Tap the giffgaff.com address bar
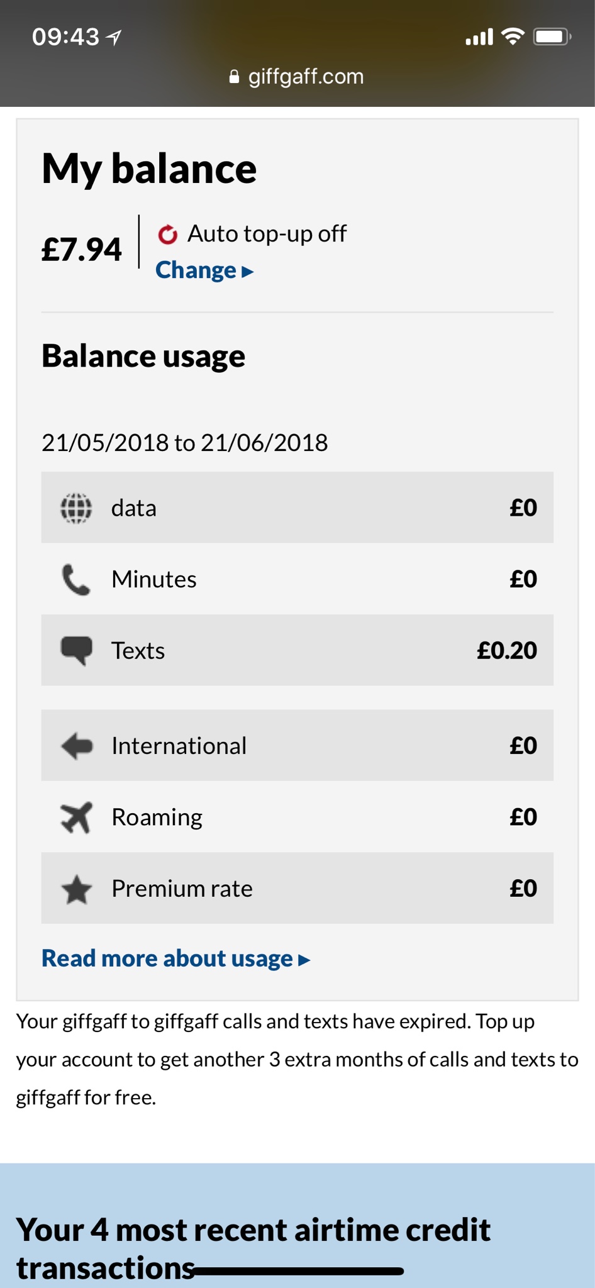This screenshot has height=1288, width=595. [x=297, y=77]
